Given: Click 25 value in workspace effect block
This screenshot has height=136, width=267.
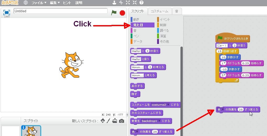Looking at the screenshot, I should pyautogui.click(x=241, y=110).
